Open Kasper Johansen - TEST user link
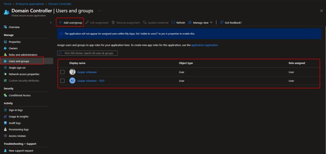Screen dimensions: 326x154 [91, 81]
